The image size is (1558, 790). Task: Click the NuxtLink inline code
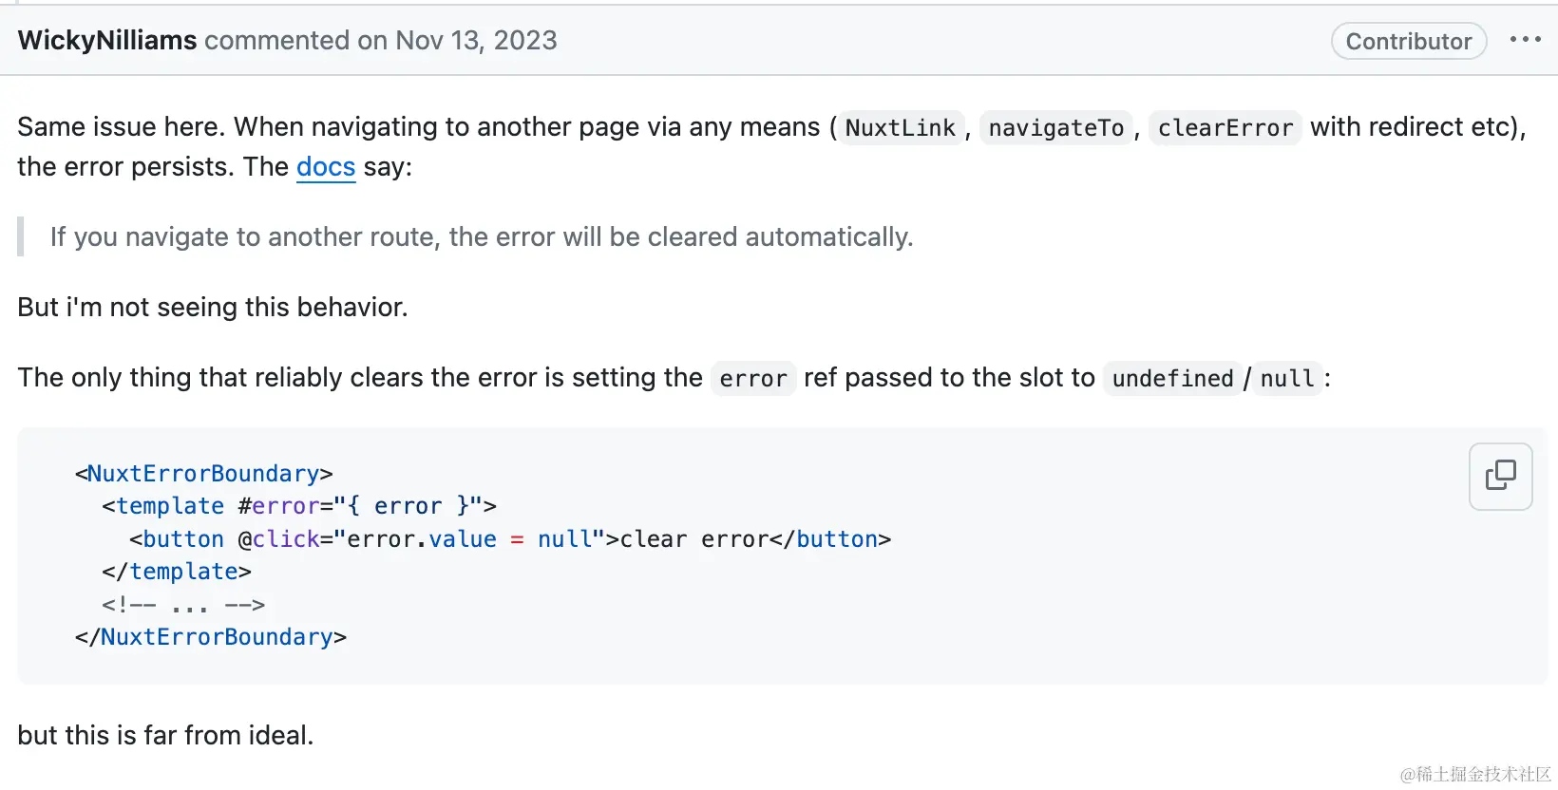pyautogui.click(x=901, y=127)
